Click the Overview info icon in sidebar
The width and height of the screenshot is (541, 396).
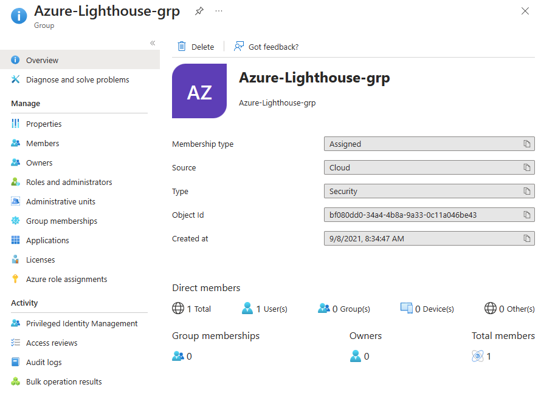click(x=16, y=60)
